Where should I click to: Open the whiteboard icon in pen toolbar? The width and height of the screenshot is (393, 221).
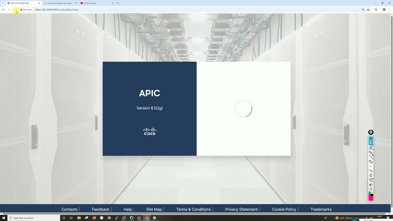371,180
